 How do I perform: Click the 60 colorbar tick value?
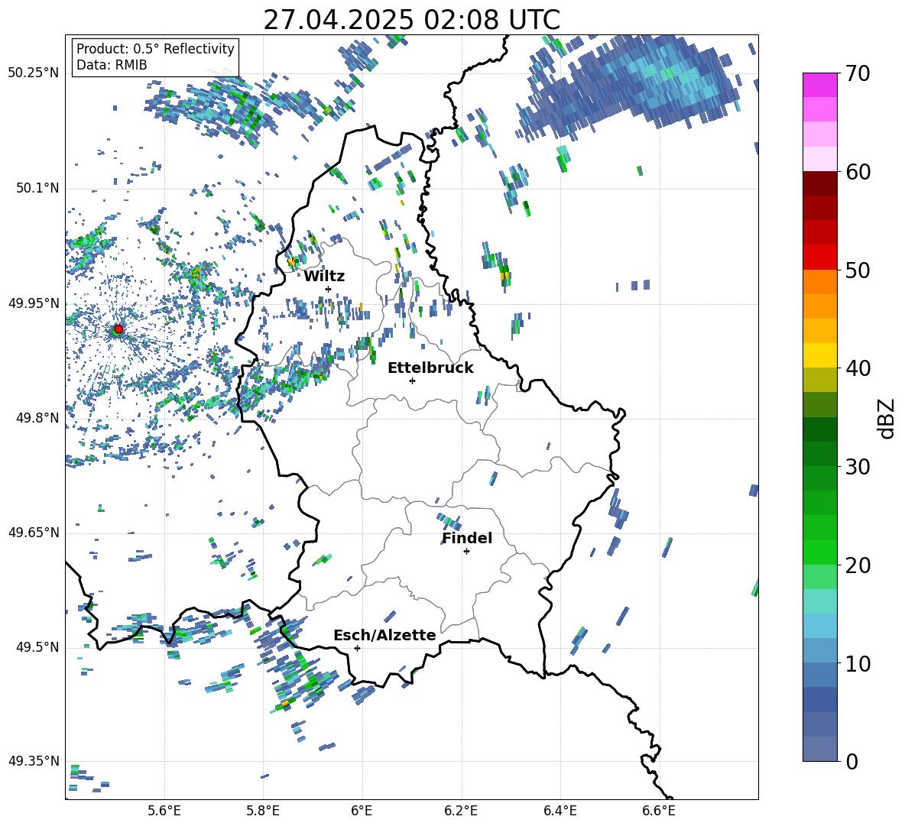click(858, 172)
